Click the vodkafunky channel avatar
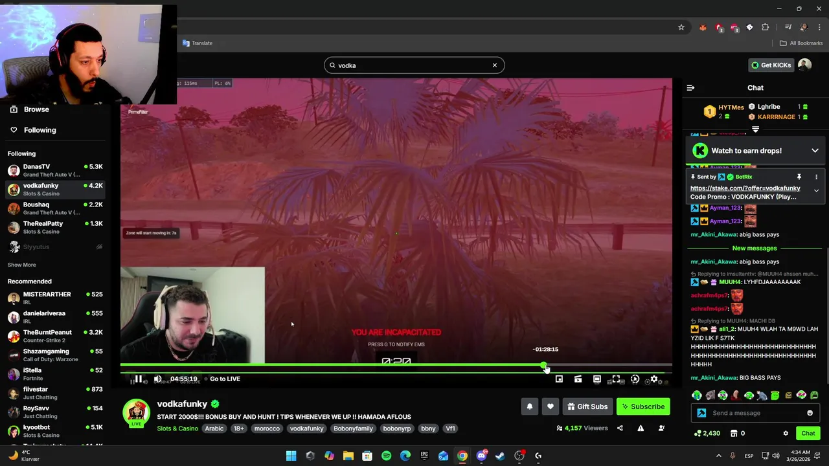The image size is (829, 466). click(x=136, y=412)
